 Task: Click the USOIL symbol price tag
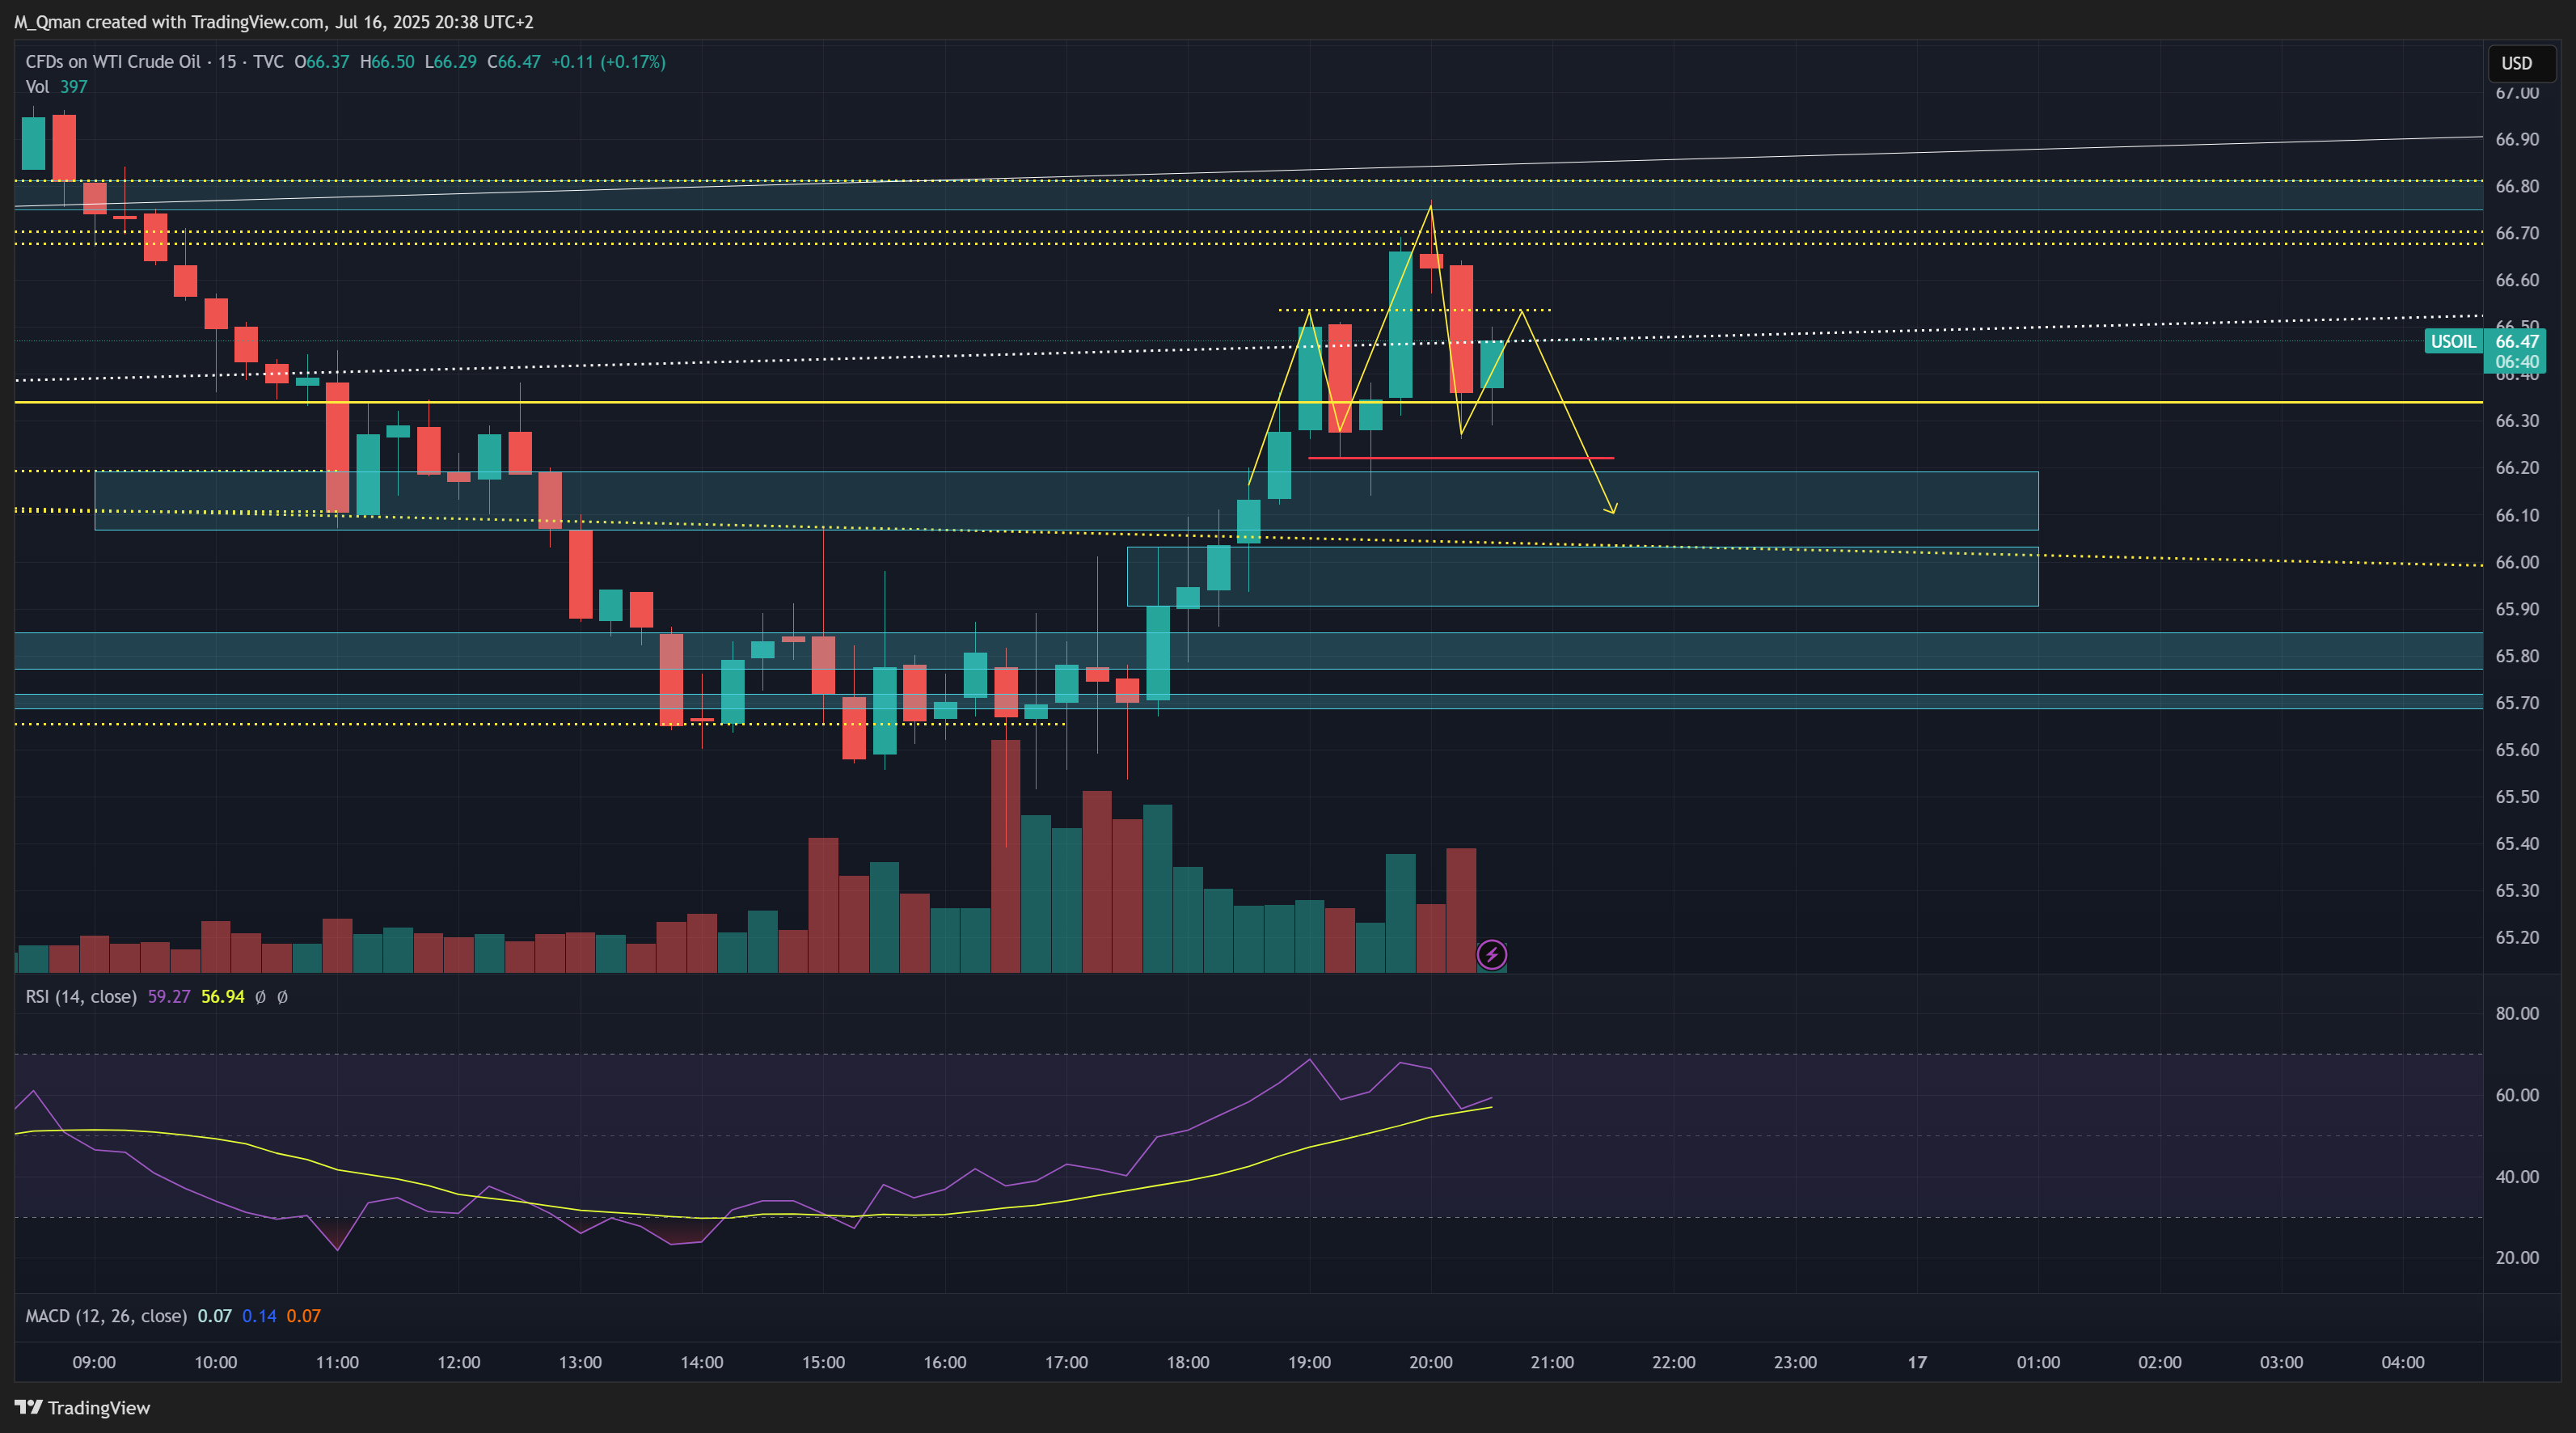tap(2453, 341)
